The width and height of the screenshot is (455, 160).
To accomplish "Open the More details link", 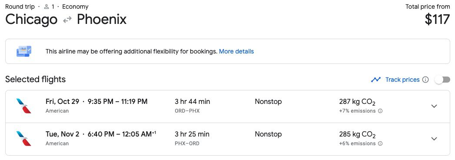I will point(236,51).
